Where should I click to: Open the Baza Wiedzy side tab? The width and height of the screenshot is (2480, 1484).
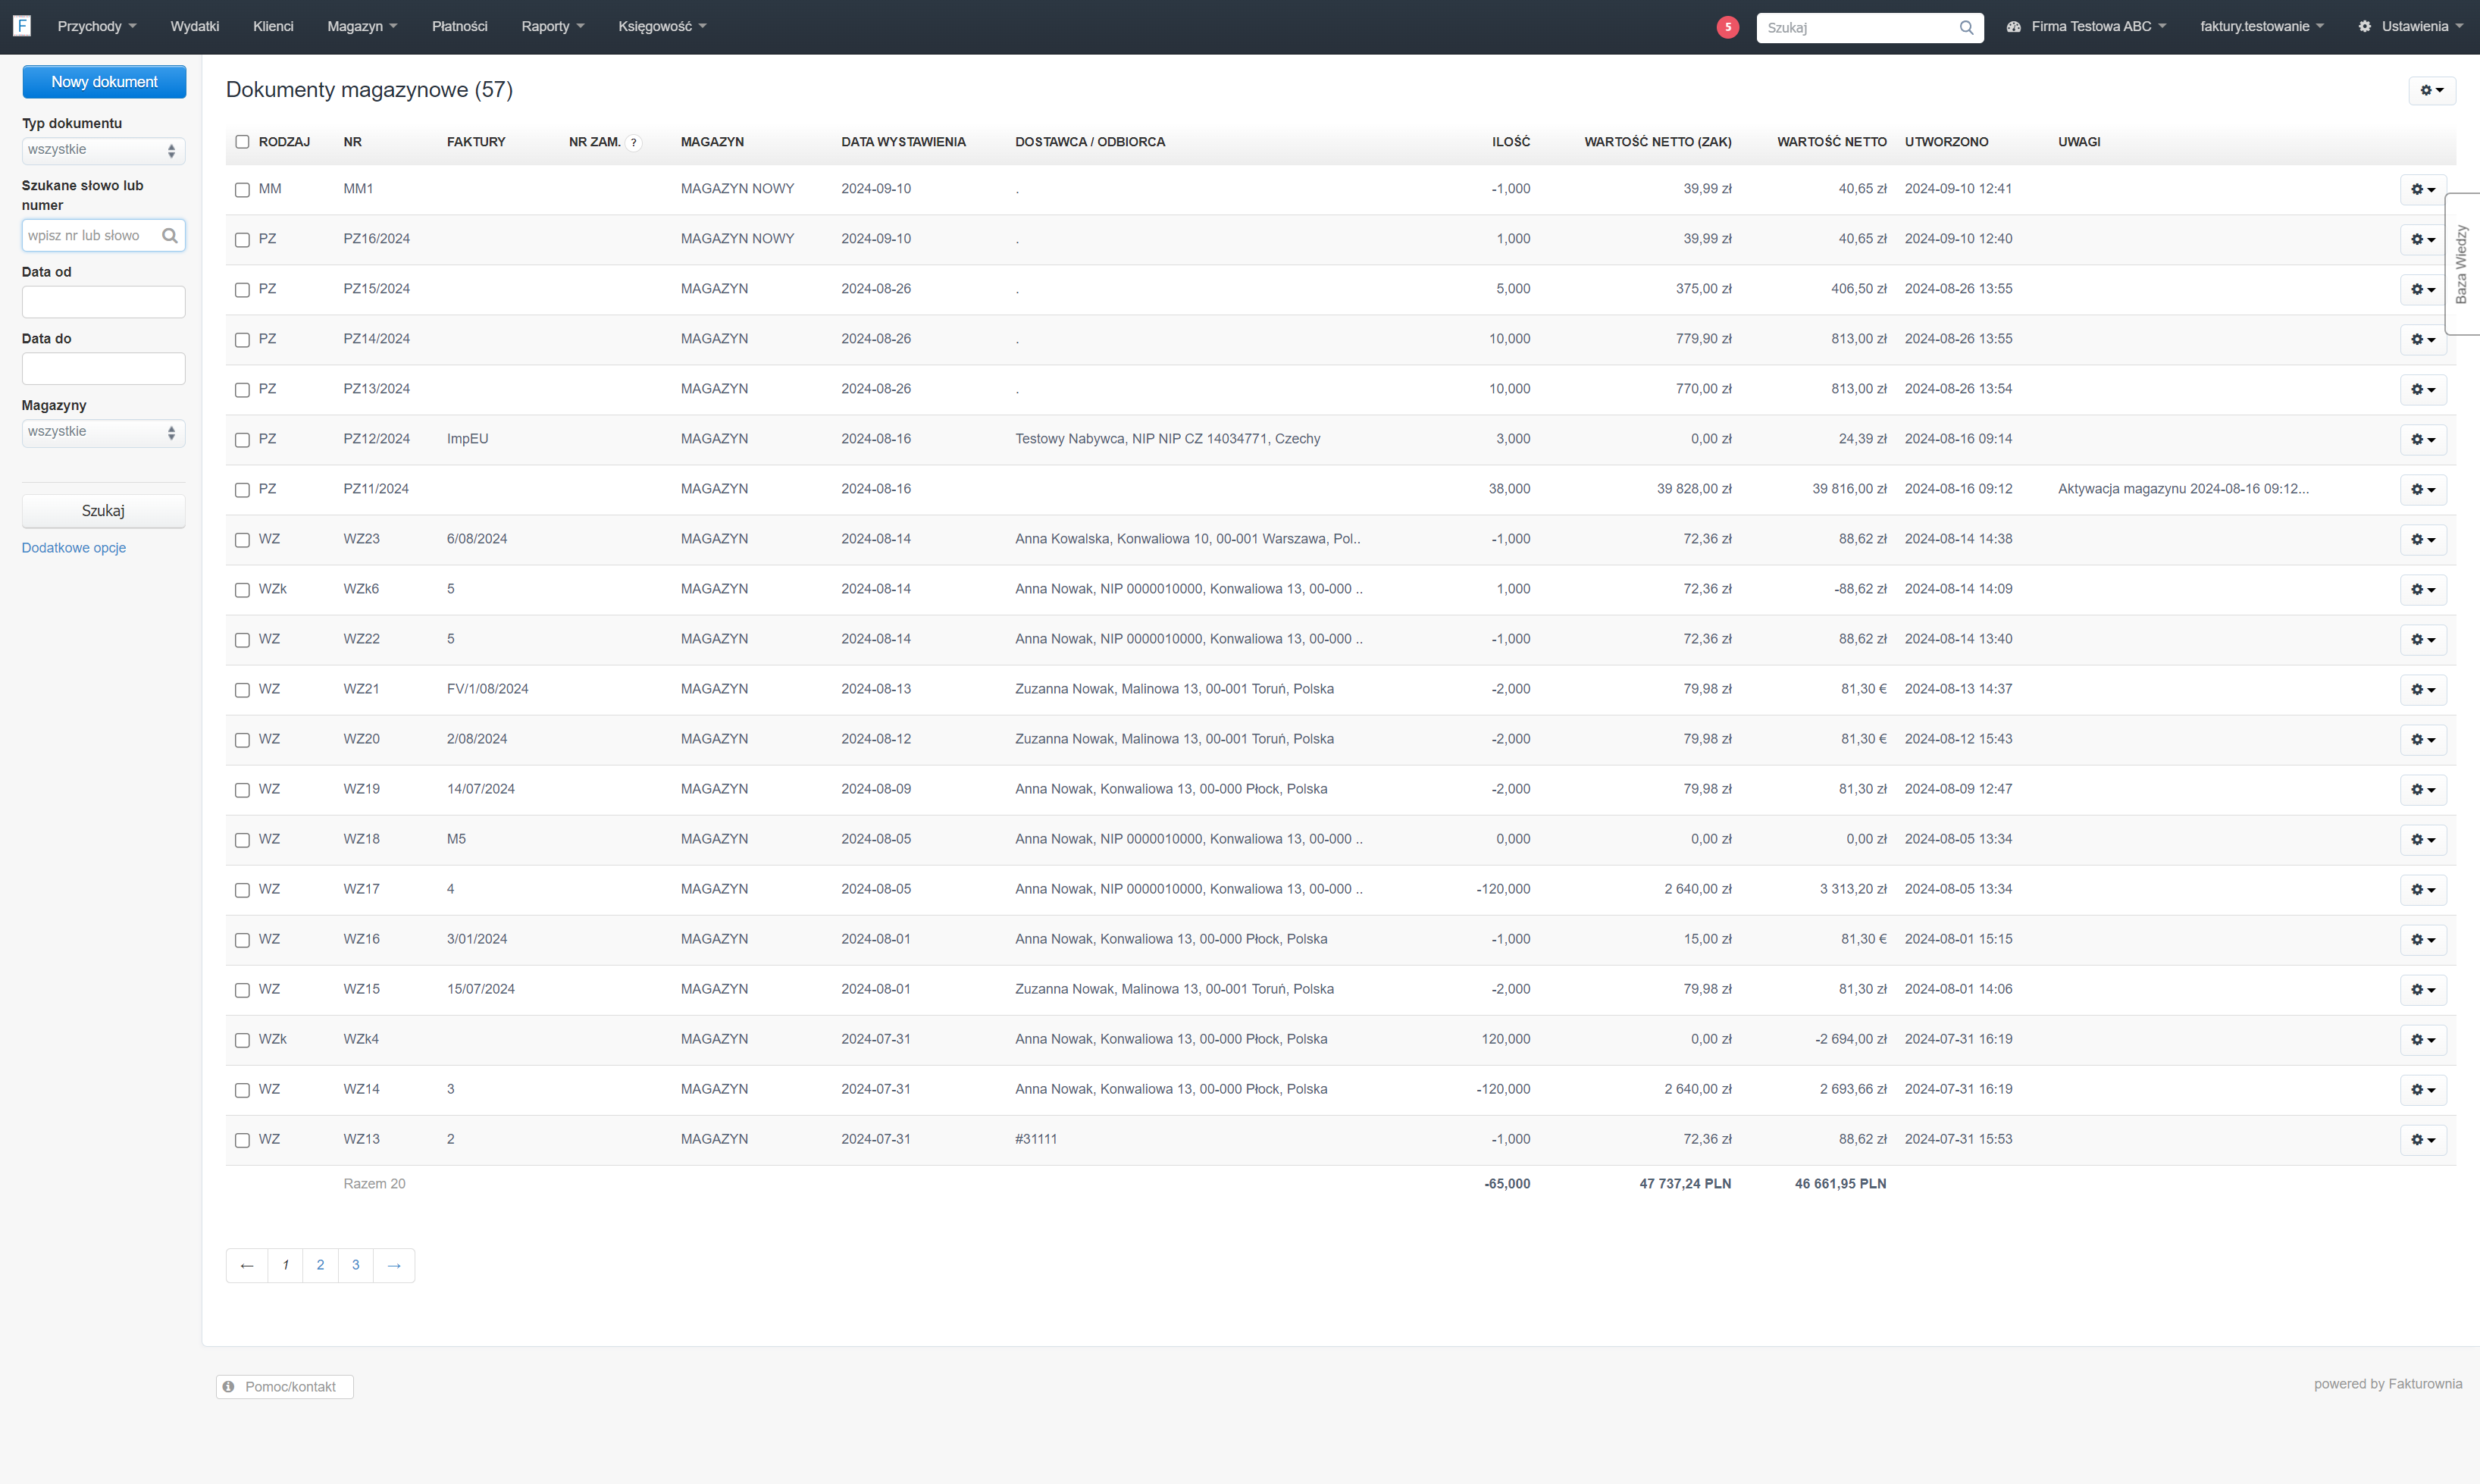2462,264
